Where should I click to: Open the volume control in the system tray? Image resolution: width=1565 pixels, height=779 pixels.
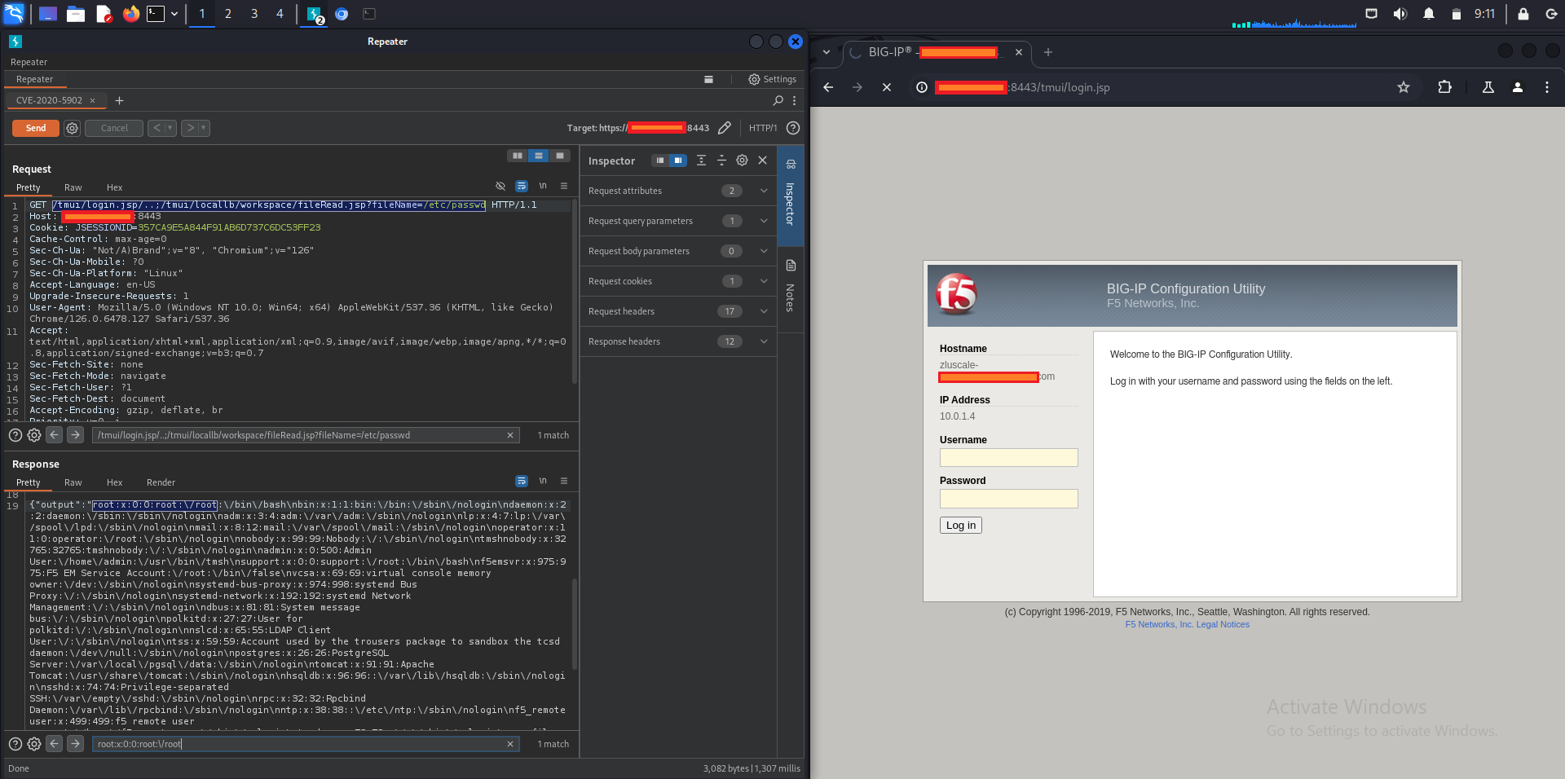point(1400,14)
